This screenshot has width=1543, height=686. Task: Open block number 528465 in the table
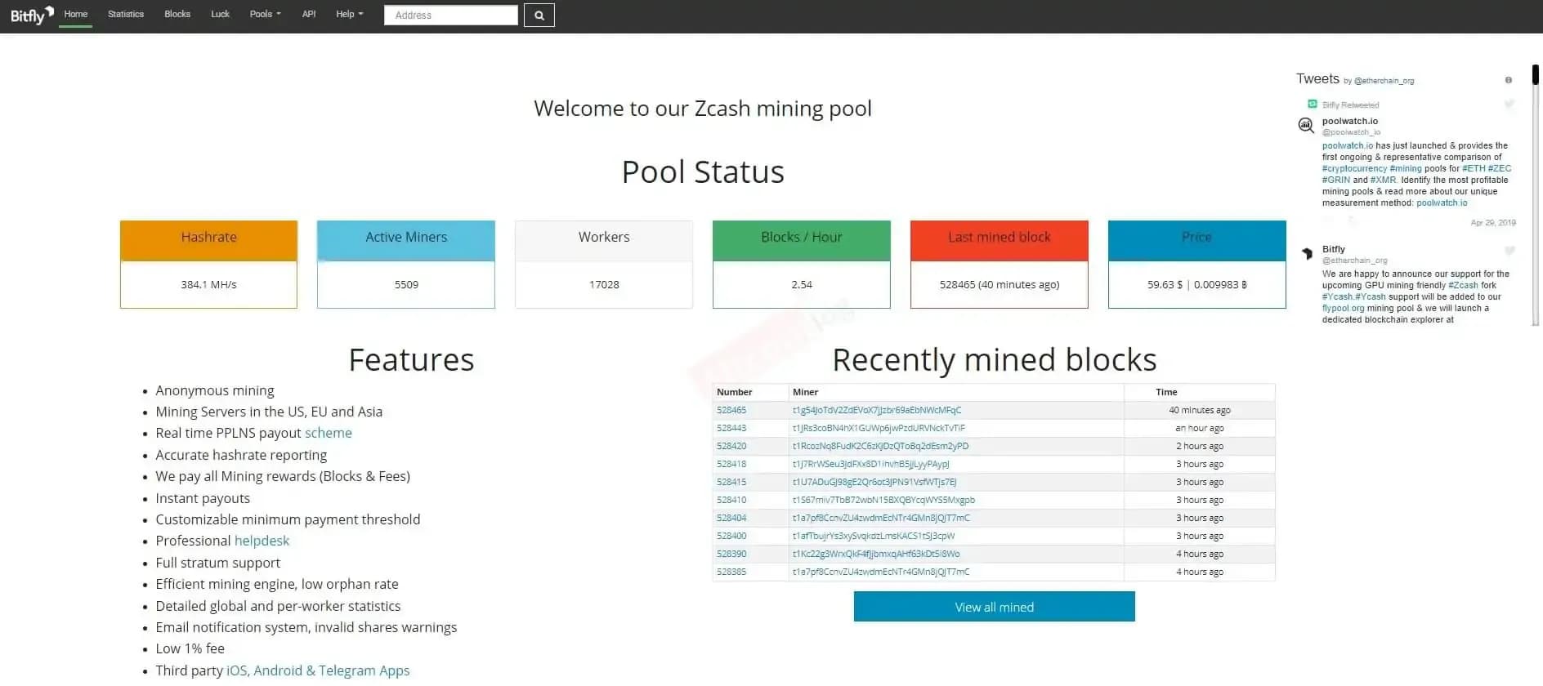click(731, 410)
